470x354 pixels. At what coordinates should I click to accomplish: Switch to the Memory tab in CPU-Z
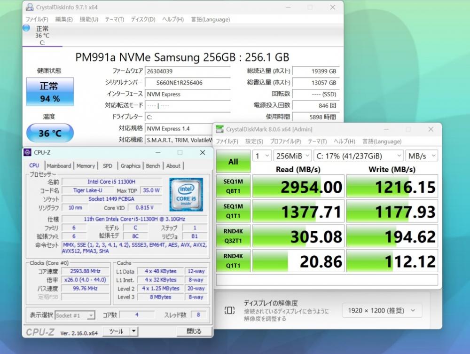[86, 166]
